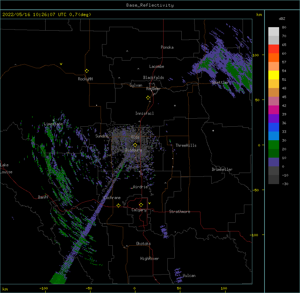
Task: Click the blue 33-36 dBZ swatch
Action: coord(274,127)
